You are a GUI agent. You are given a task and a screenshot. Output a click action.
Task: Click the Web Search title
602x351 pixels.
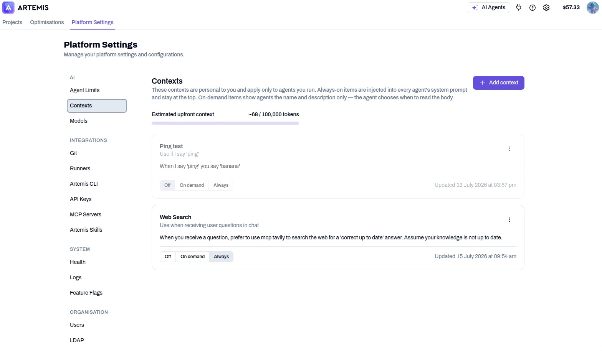click(175, 217)
